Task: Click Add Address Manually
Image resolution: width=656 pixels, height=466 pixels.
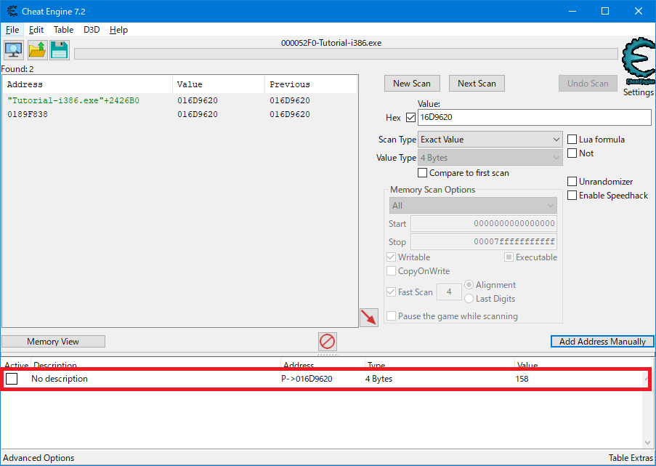Action: [x=602, y=342]
